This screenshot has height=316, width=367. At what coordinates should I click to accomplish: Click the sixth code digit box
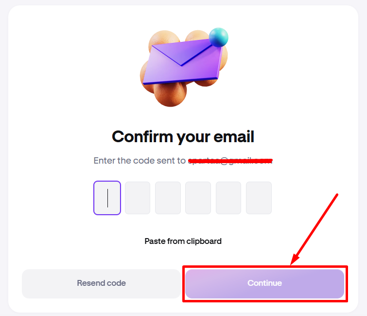259,198
